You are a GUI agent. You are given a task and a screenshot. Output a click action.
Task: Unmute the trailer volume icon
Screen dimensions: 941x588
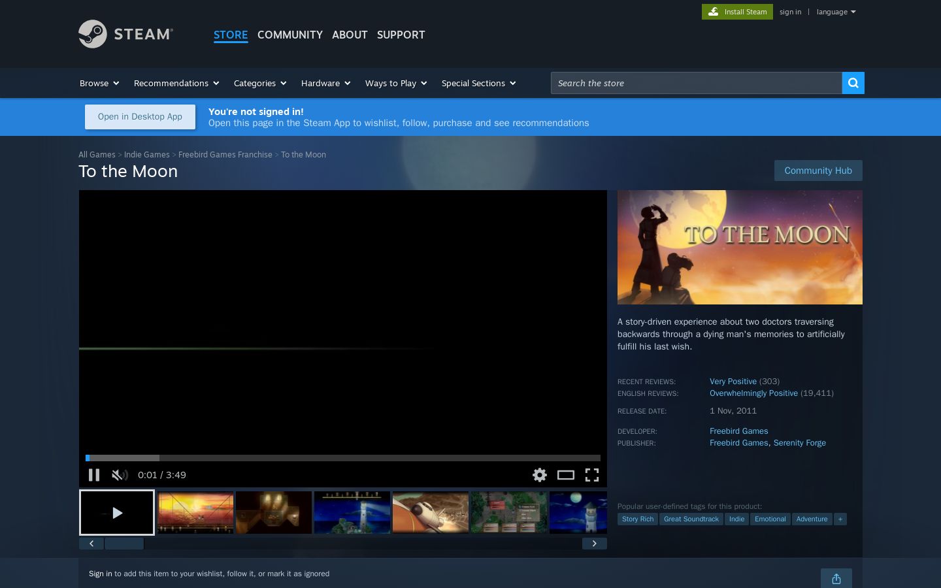pos(120,475)
